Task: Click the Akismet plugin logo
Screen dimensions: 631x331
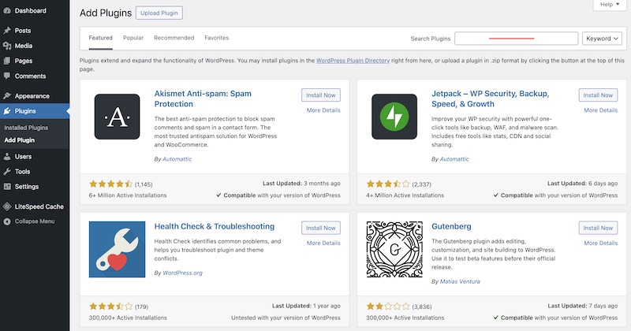Action: point(117,117)
